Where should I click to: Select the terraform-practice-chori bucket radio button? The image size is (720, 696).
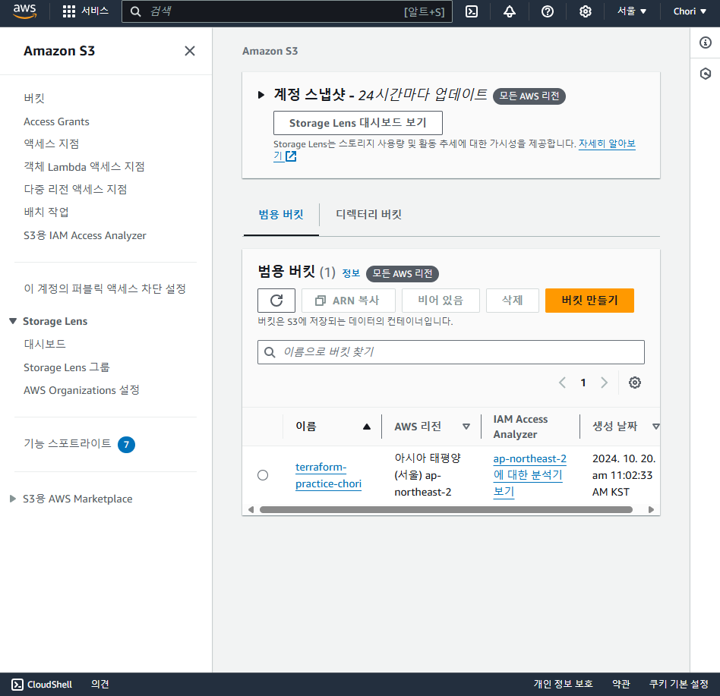pyautogui.click(x=263, y=475)
